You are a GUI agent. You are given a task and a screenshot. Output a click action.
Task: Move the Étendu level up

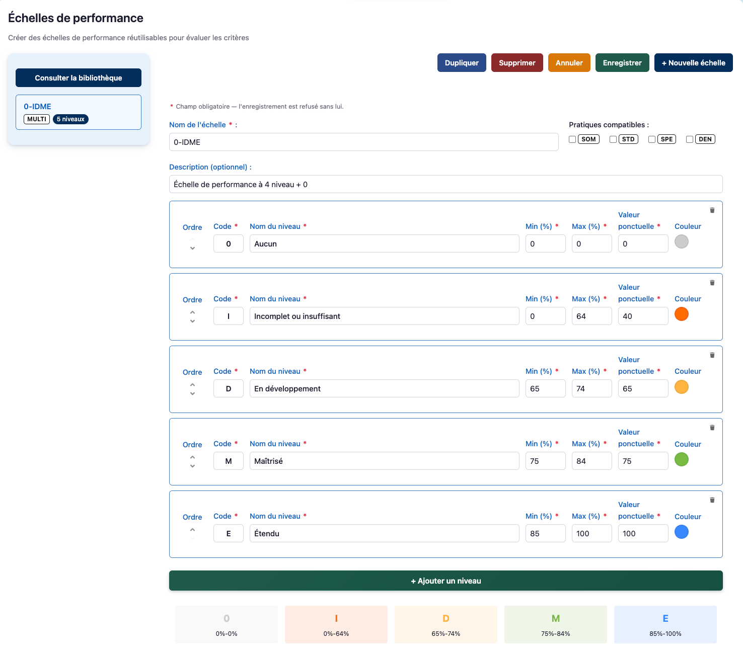click(x=192, y=530)
